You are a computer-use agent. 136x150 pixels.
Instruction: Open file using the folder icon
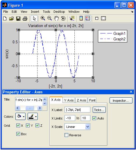(11, 18)
